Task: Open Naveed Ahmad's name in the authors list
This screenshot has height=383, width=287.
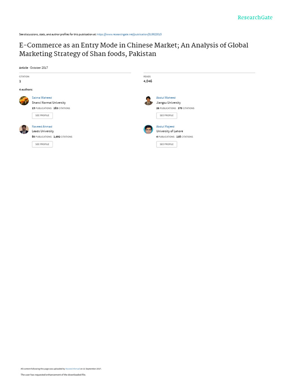Action: 42,126
